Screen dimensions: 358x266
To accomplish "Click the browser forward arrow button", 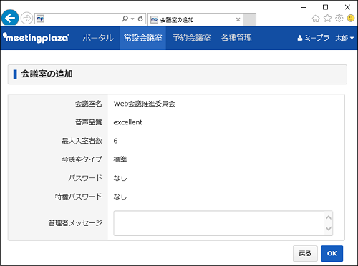I will coord(26,19).
